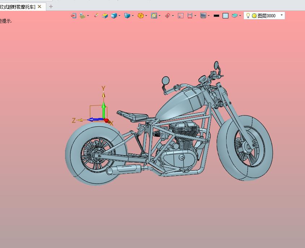Click the small-square-in-frame zoom icon
Image resolution: width=305 pixels, height=248 pixels.
pyautogui.click(x=181, y=16)
